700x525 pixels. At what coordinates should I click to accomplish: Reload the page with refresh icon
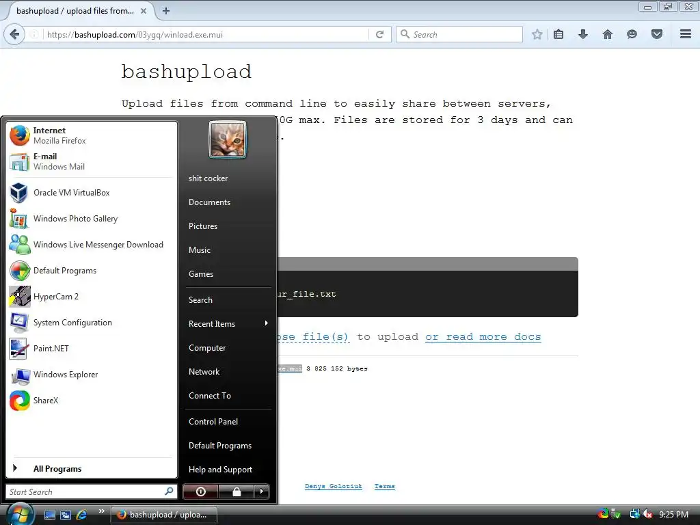pos(380,34)
